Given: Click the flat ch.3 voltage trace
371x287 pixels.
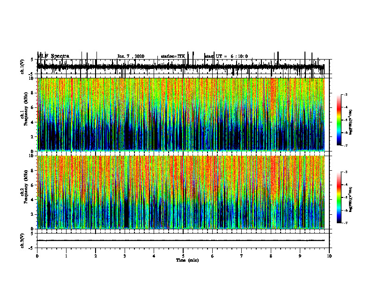Looking at the screenshot, I should click(181, 241).
